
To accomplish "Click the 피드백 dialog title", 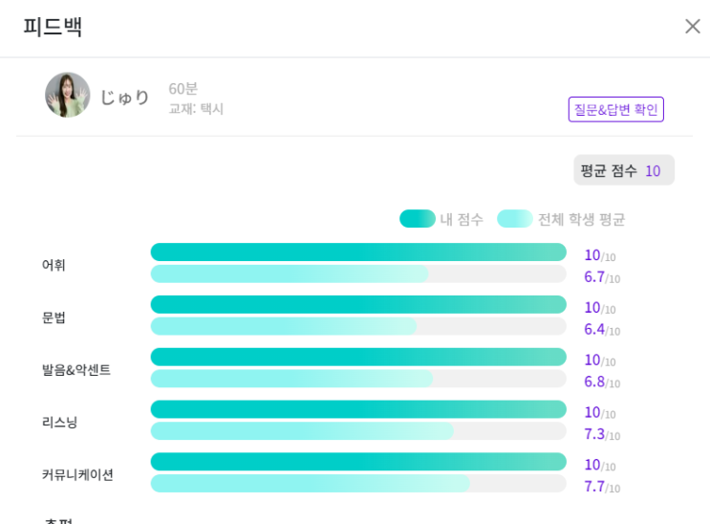I will click(53, 27).
